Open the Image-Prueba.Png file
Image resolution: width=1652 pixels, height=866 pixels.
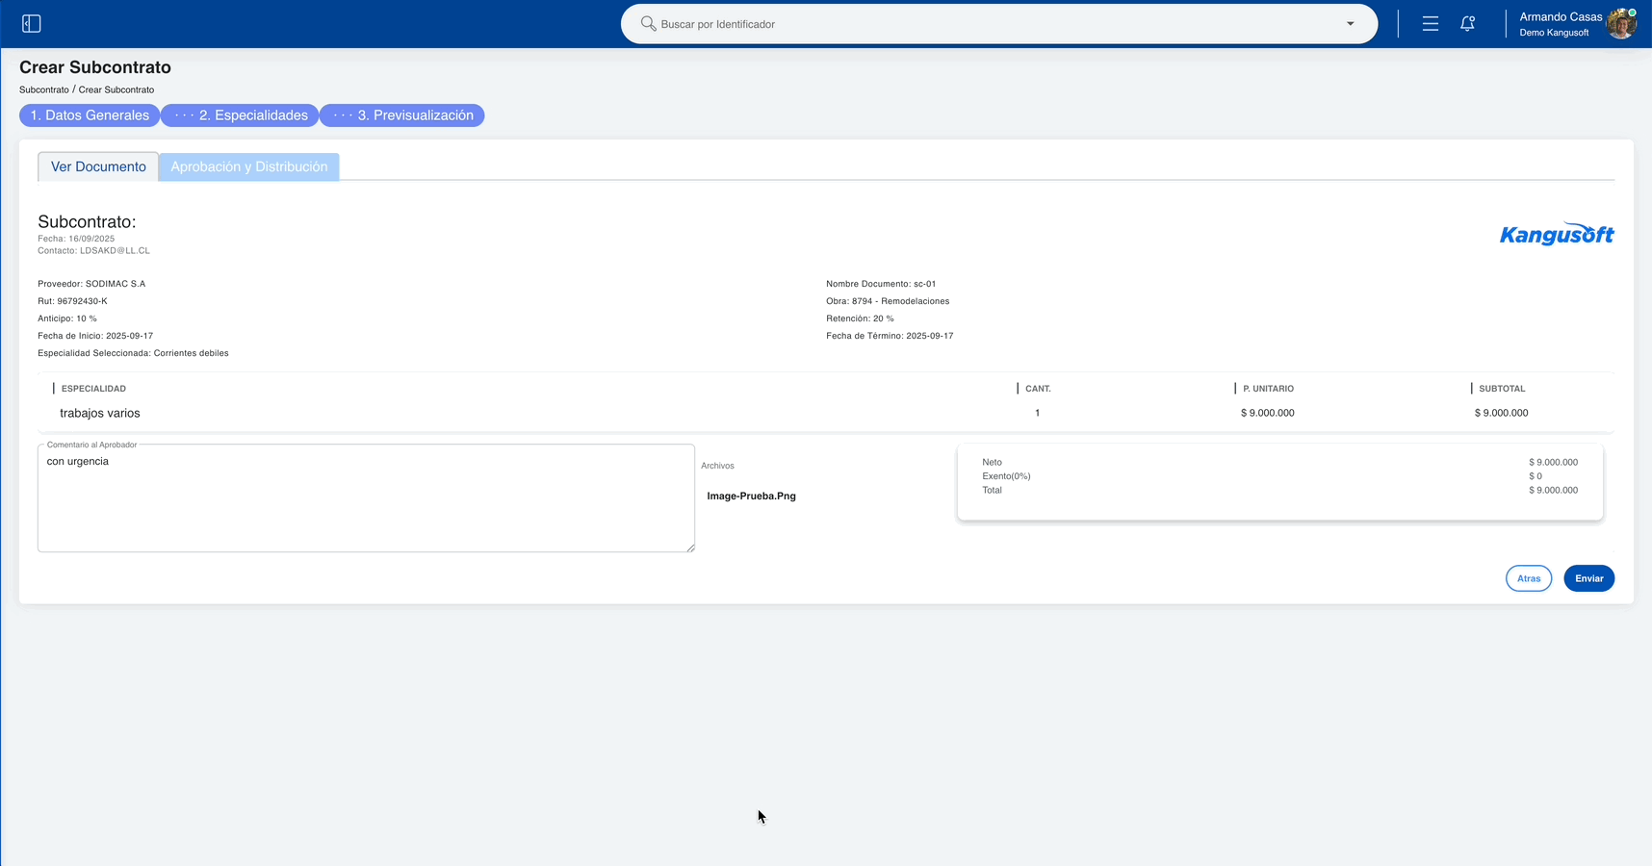coord(751,497)
